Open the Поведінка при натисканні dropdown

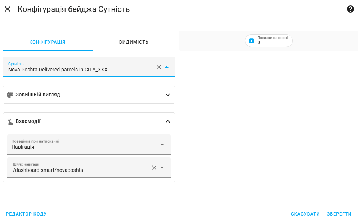[89, 145]
